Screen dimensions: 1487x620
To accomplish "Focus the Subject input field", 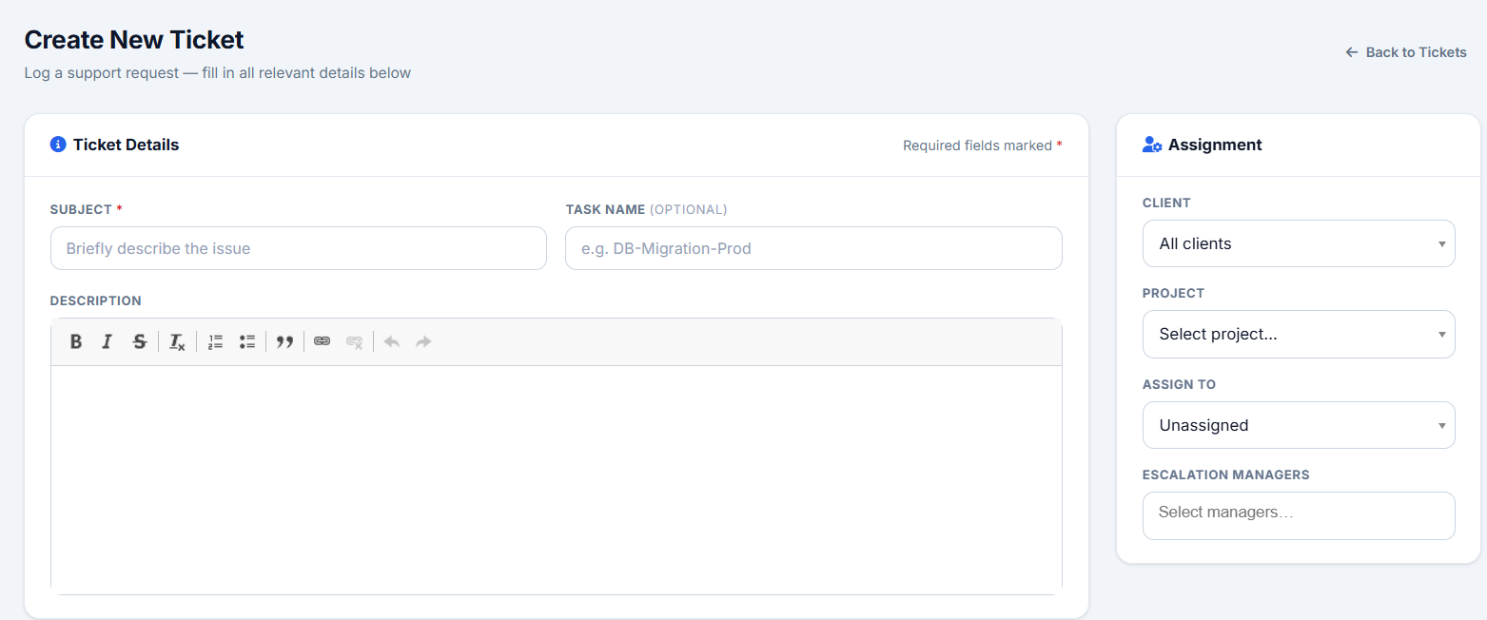I will pyautogui.click(x=299, y=248).
